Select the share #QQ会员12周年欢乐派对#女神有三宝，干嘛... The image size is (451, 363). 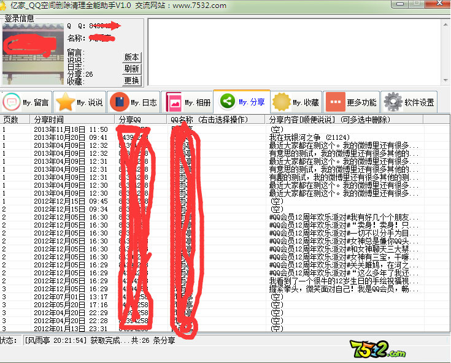click(x=225, y=257)
